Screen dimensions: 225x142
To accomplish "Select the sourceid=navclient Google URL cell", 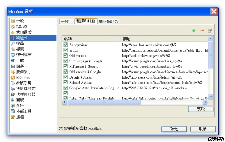I will [x=165, y=72].
